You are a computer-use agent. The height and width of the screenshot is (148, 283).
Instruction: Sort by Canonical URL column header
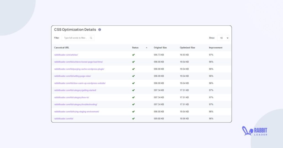coord(62,48)
